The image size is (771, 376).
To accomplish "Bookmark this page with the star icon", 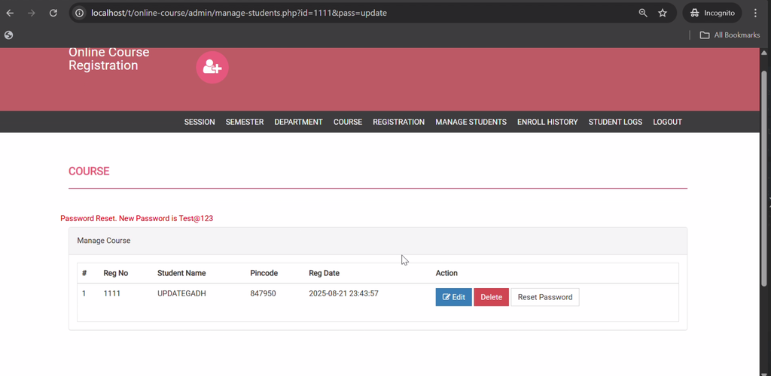I will click(663, 14).
